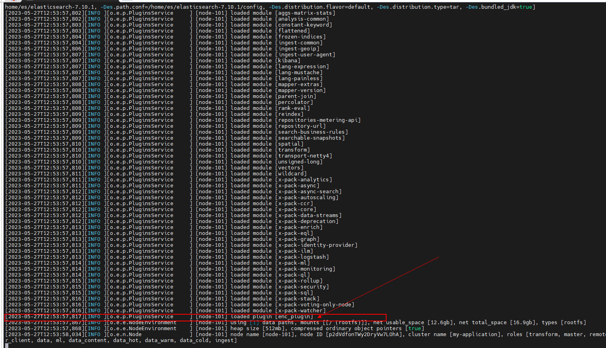Select lang-expression in the log
Screen dimensions: 606x348
coord(302,67)
